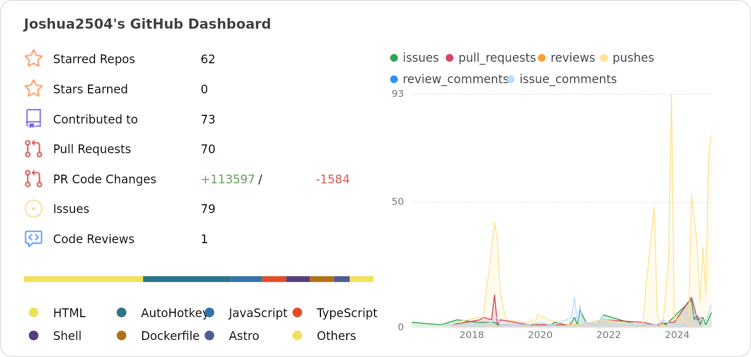Toggle the pull_requests legend entry
The image size is (751, 357).
click(490, 58)
